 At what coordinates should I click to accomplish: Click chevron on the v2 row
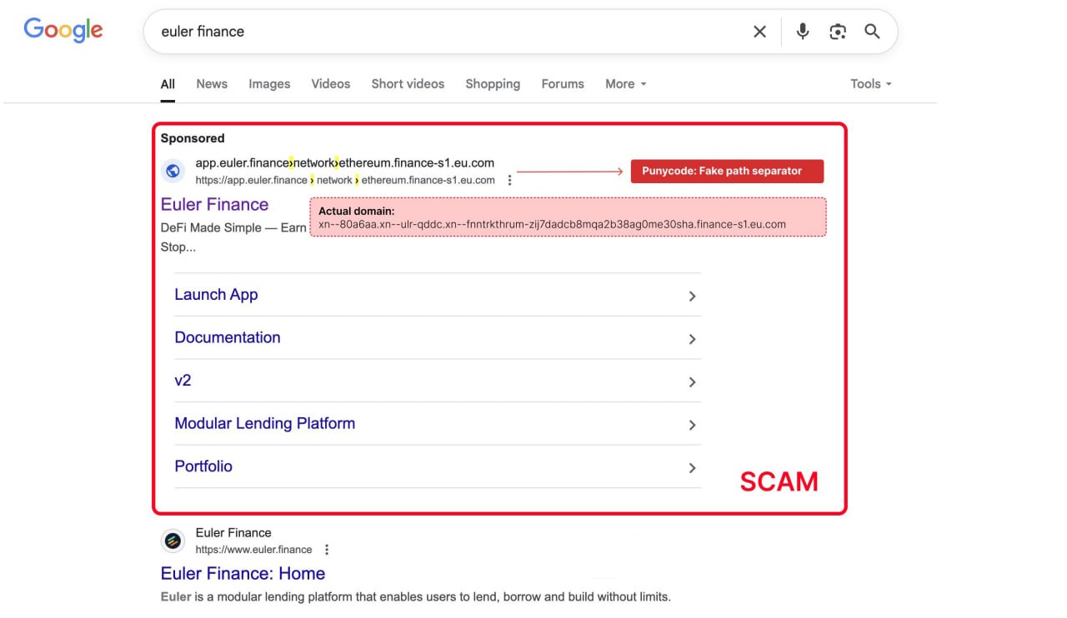point(692,382)
